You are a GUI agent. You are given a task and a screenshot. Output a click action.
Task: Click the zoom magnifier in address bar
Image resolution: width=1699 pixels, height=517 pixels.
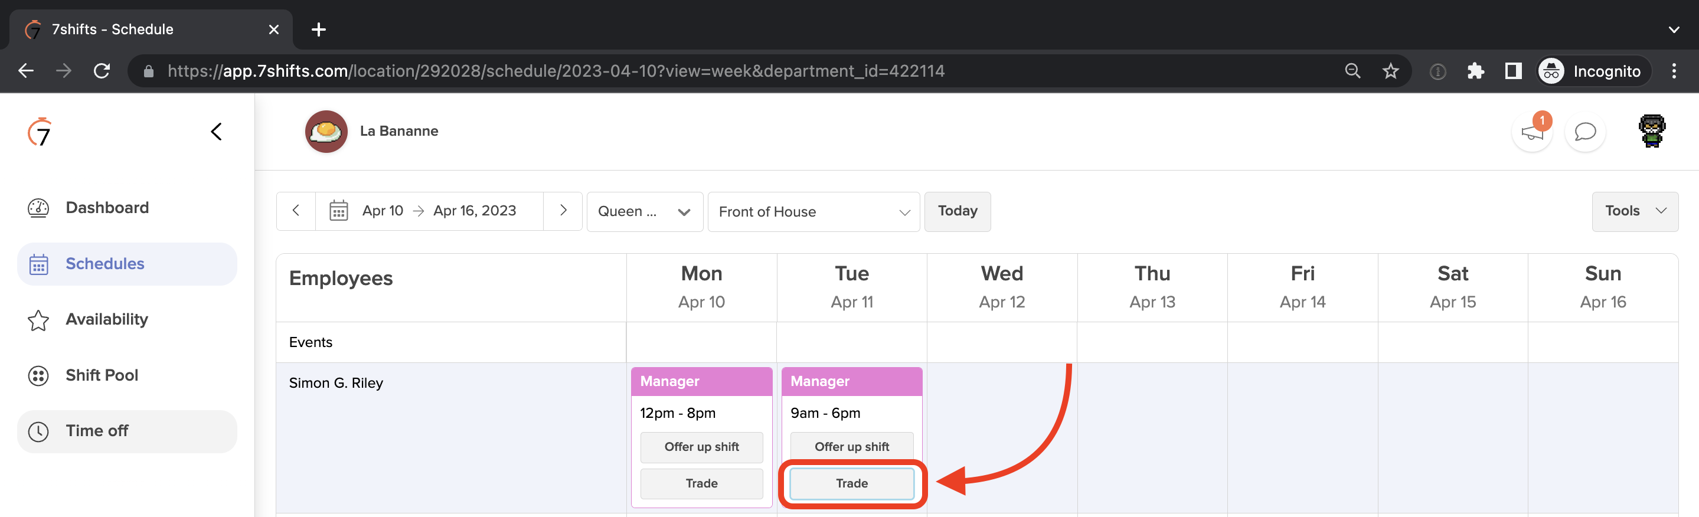click(1352, 71)
